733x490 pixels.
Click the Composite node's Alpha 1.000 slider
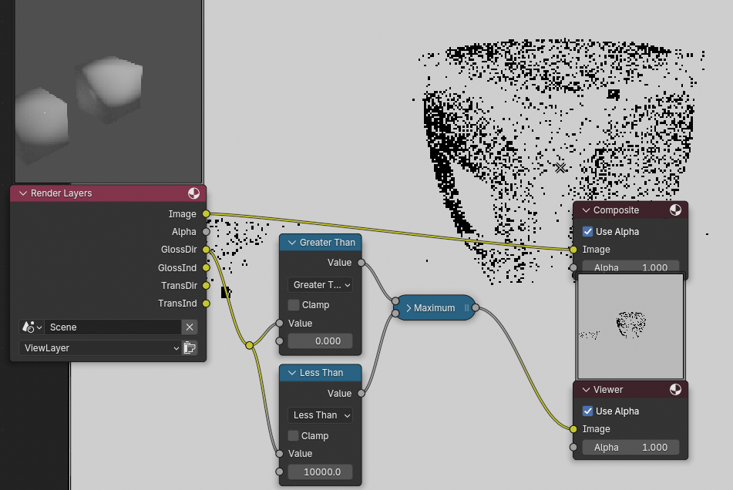pyautogui.click(x=630, y=267)
